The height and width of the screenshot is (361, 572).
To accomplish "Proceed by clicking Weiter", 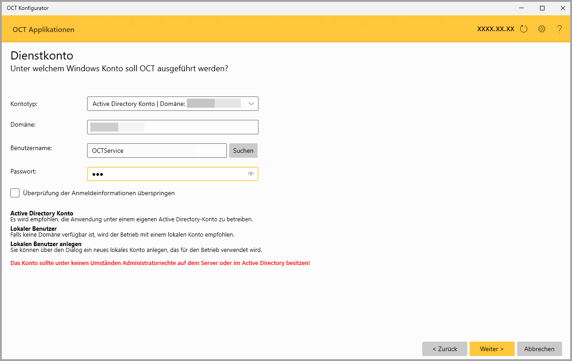I will pos(492,349).
